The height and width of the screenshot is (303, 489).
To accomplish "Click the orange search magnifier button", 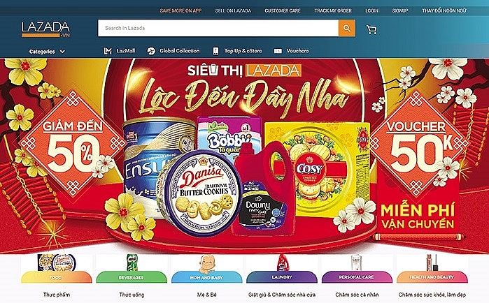I will click(x=347, y=29).
